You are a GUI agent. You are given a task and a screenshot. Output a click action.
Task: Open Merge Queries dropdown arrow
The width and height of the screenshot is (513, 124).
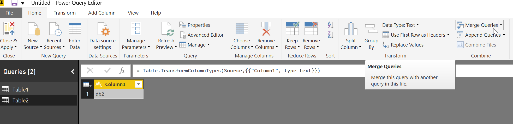(x=501, y=25)
